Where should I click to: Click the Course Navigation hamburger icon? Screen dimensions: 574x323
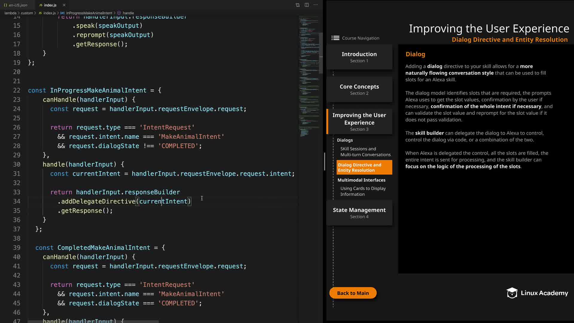[335, 38]
